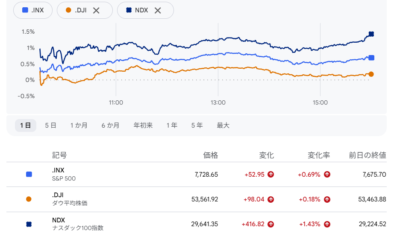394x239 pixels.
Task: Open the .INX S&P 500 row link
Action: [64, 174]
